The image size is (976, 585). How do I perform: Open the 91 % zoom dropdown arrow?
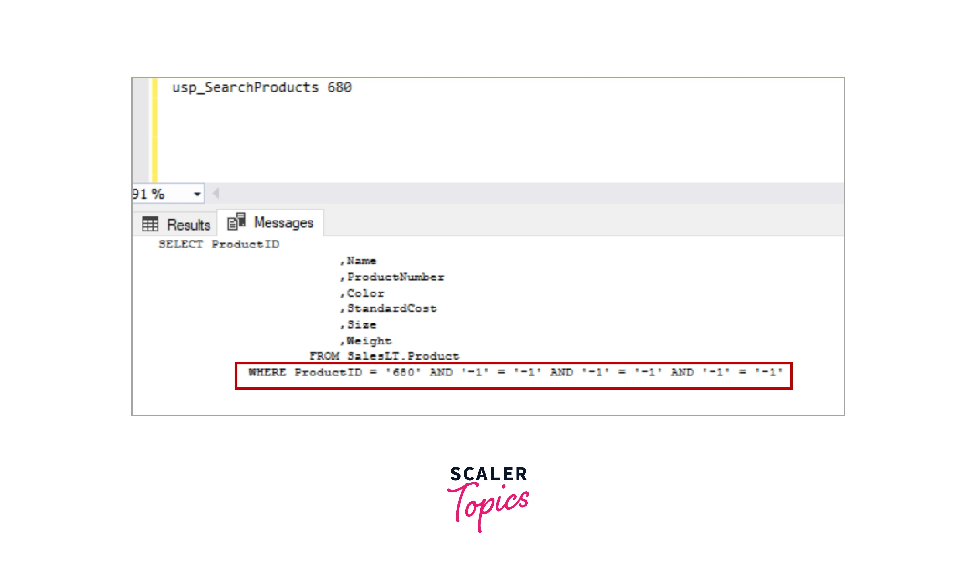click(197, 194)
